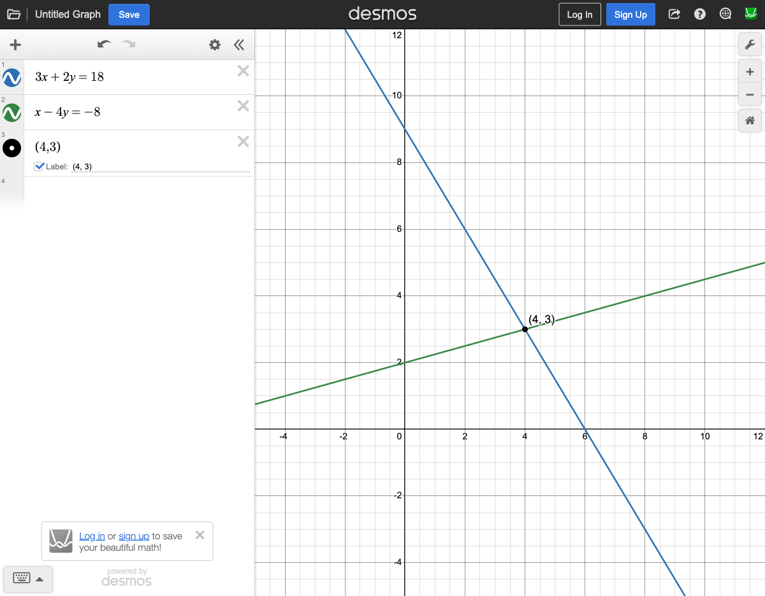Image resolution: width=765 pixels, height=596 pixels.
Task: Click the Redo arrow
Action: [129, 44]
